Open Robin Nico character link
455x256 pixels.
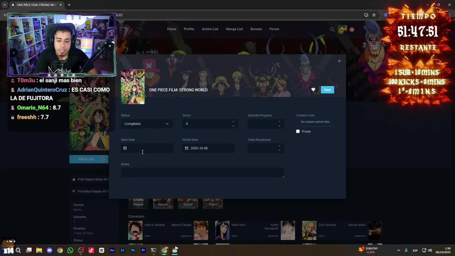click(x=239, y=225)
